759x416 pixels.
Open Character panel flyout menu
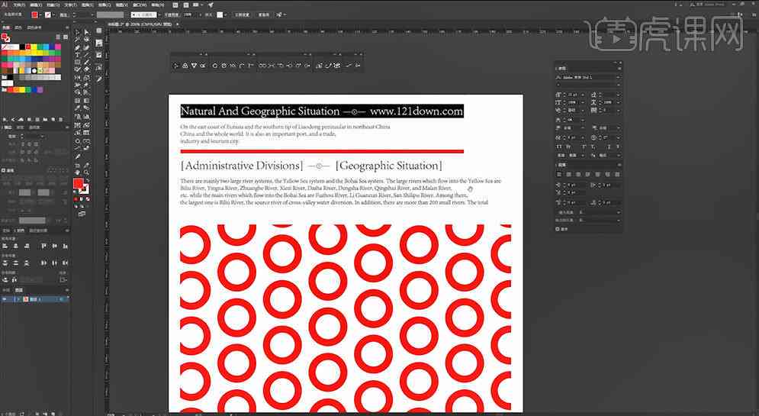[x=619, y=68]
